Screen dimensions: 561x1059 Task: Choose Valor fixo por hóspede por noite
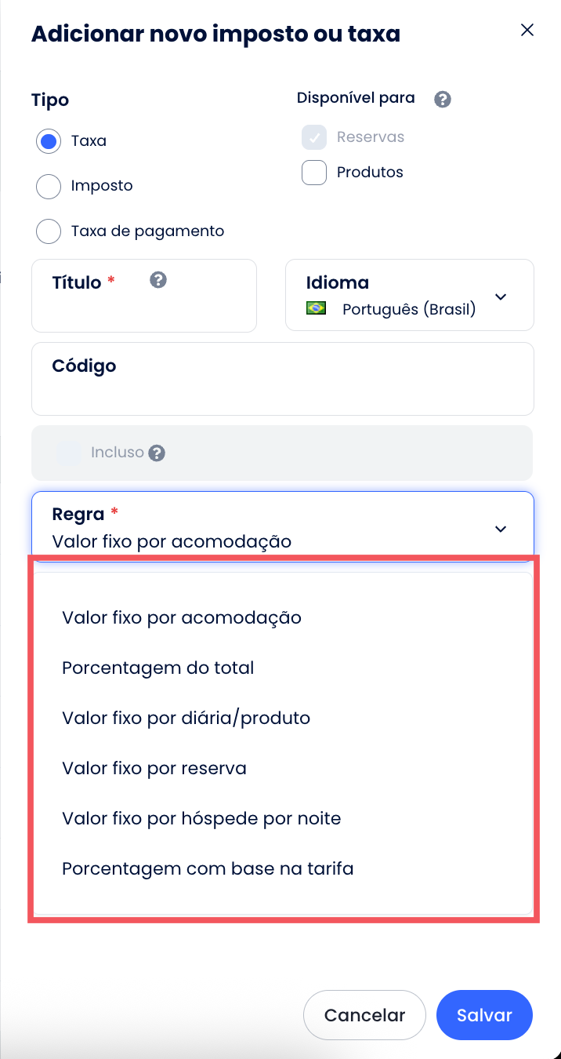[201, 818]
